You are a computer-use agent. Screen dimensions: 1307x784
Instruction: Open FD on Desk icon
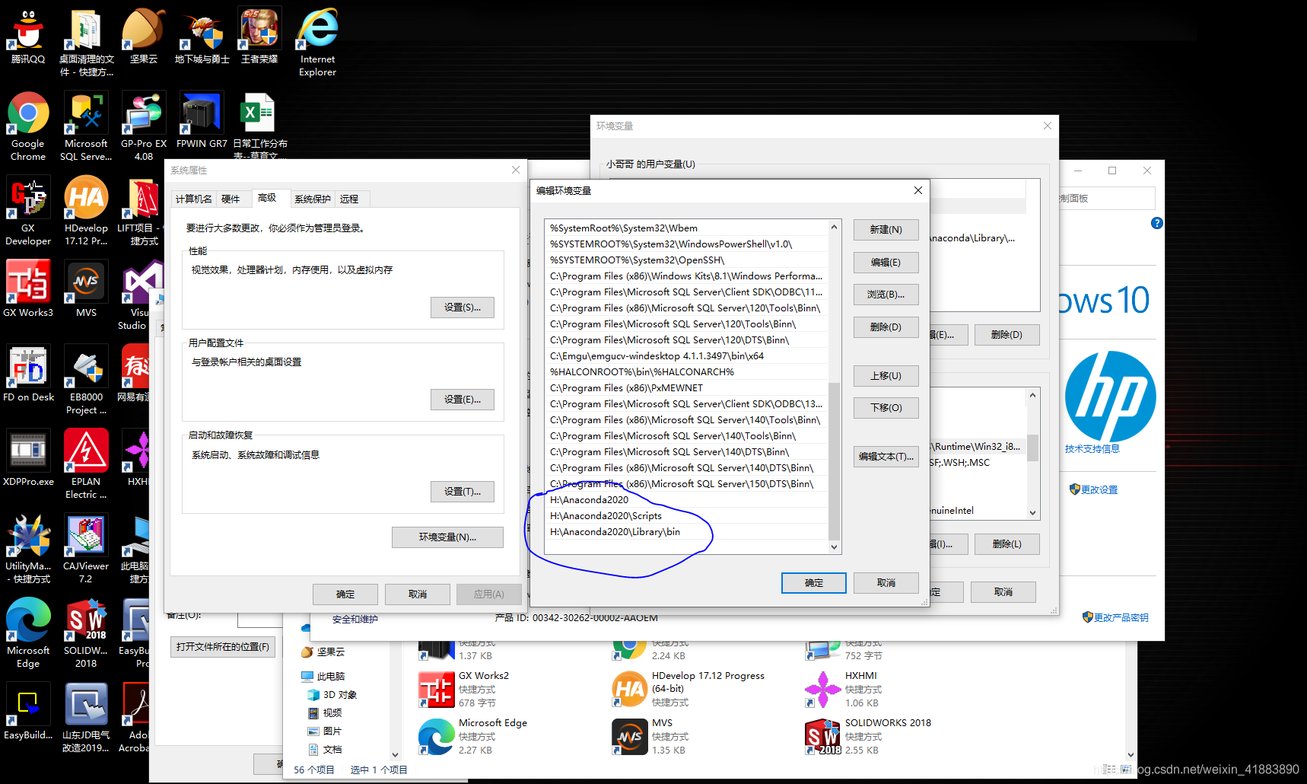pyautogui.click(x=28, y=373)
